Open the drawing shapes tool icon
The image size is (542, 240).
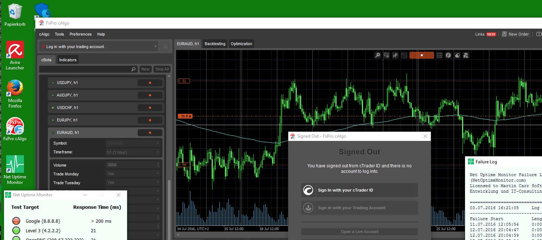[466, 55]
